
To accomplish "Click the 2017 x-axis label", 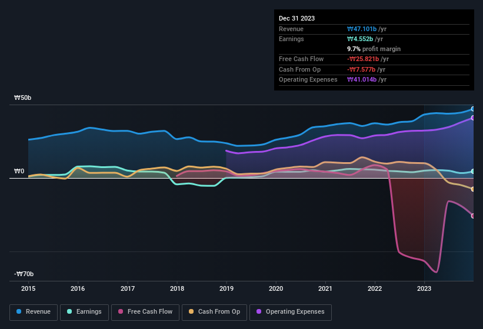I will pos(128,288).
